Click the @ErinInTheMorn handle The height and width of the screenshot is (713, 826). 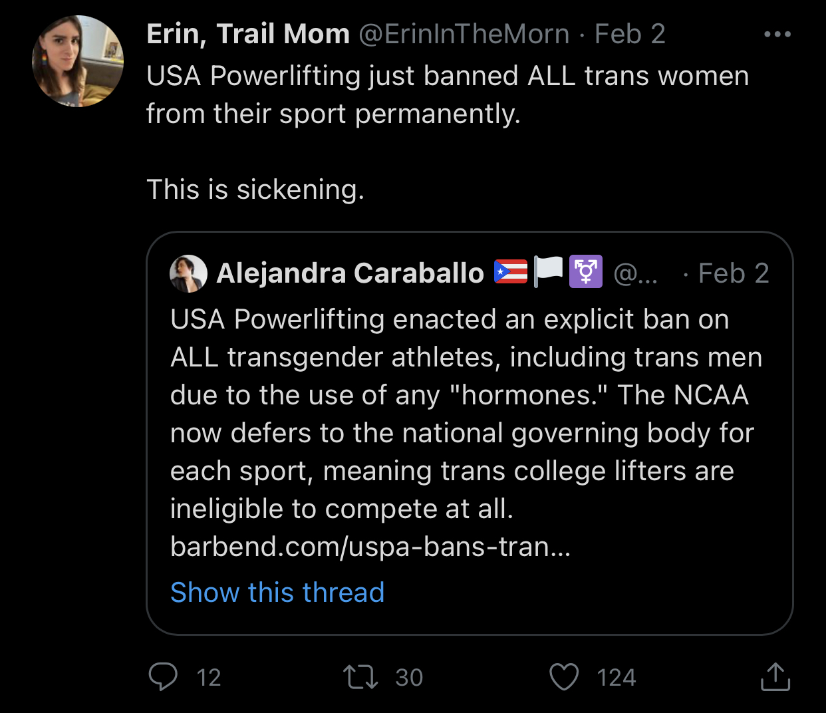coord(464,34)
